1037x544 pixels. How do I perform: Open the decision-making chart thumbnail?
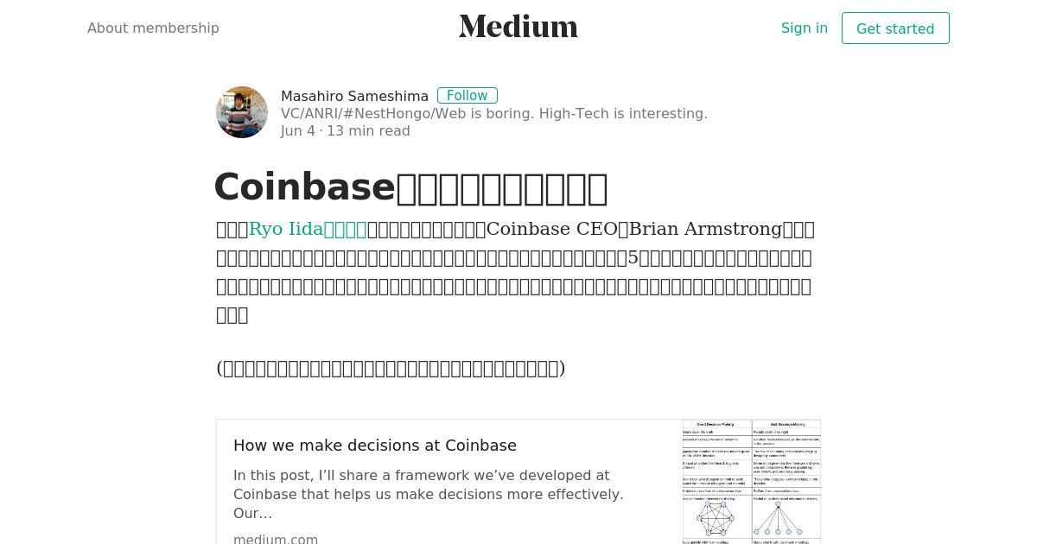pos(752,482)
